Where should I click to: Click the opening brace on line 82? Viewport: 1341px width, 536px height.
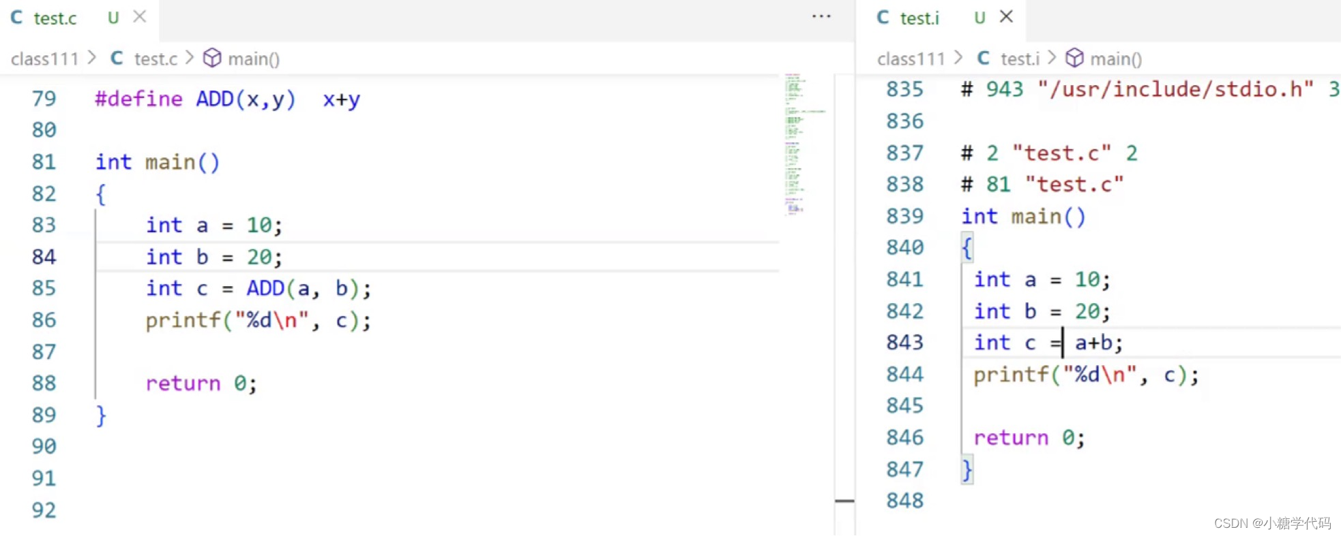(101, 195)
